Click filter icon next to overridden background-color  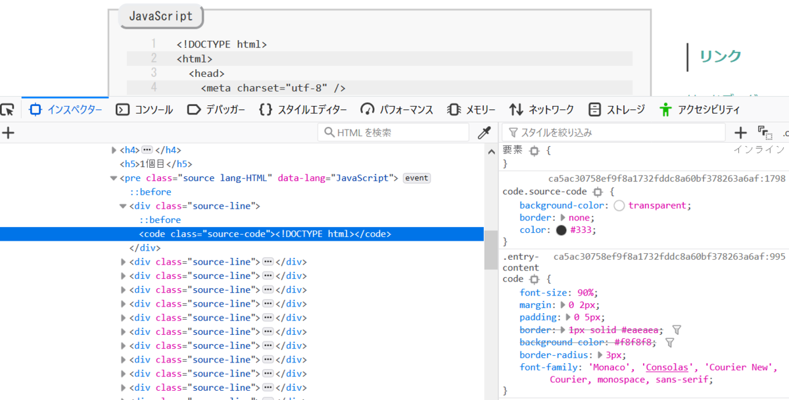pyautogui.click(x=670, y=342)
